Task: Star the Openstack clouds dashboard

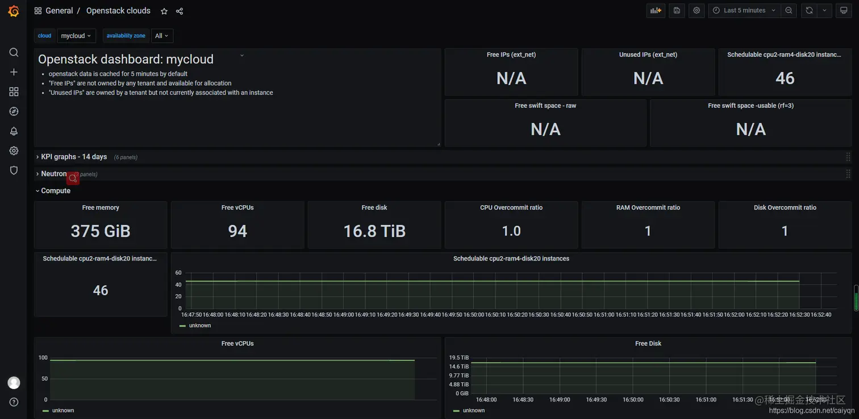Action: point(164,11)
